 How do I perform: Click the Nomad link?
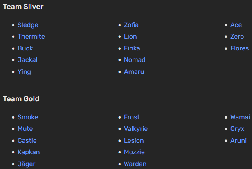click(135, 60)
